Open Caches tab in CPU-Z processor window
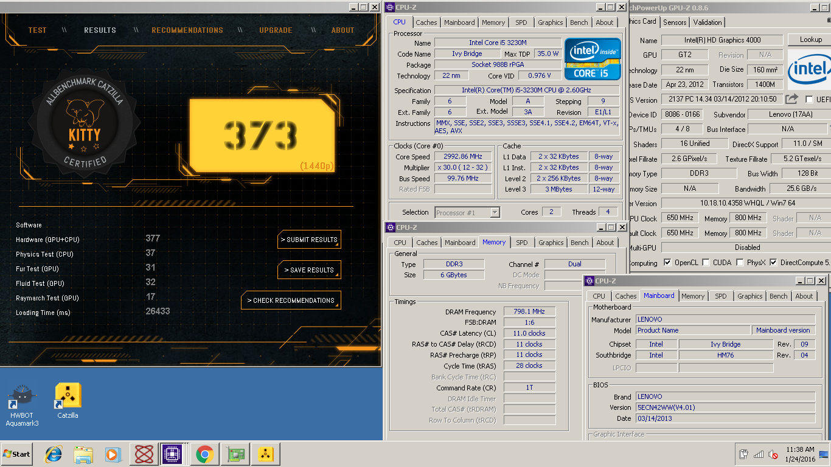This screenshot has width=831, height=467. (426, 22)
